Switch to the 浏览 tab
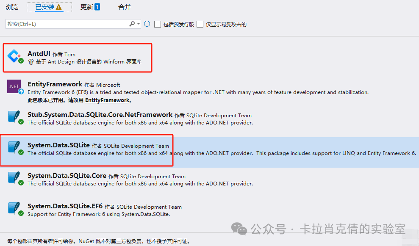This screenshot has height=246, width=419. pos(12,7)
